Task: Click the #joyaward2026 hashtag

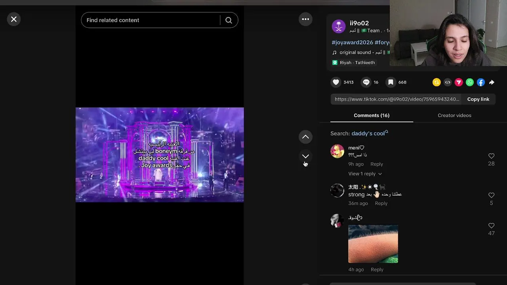Action: pos(352,42)
